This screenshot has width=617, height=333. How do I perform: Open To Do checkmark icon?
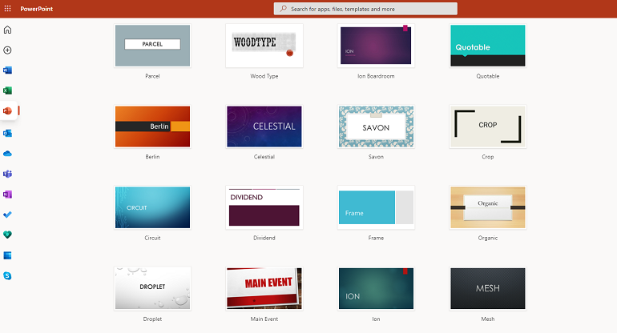7,215
